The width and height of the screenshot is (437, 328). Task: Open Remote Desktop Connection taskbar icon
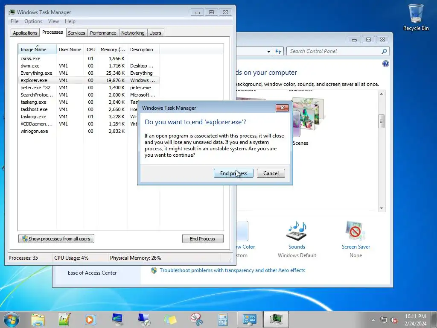144,319
